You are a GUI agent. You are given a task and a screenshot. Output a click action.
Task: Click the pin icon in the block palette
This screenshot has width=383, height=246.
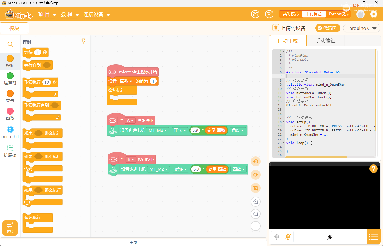83,41
